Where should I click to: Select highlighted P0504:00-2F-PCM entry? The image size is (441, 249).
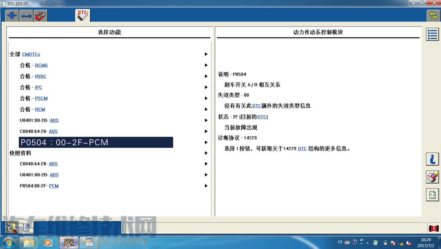(96, 142)
